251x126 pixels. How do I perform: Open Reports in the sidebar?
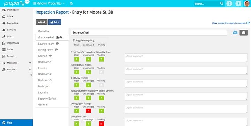point(9,56)
